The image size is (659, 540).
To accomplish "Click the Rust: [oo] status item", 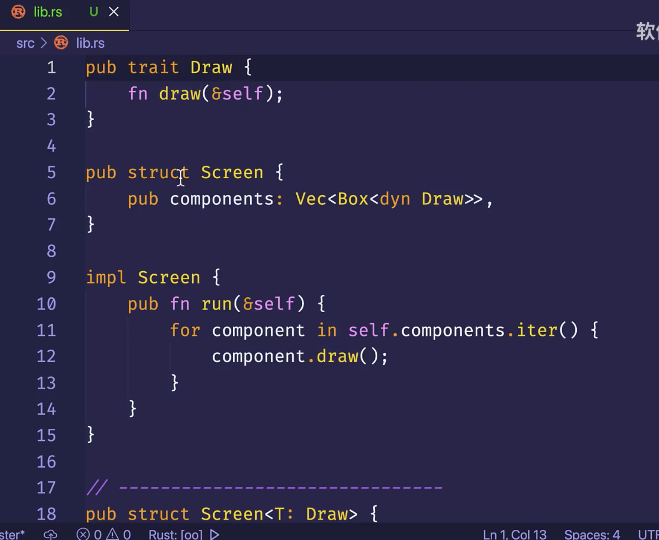I will pos(175,534).
